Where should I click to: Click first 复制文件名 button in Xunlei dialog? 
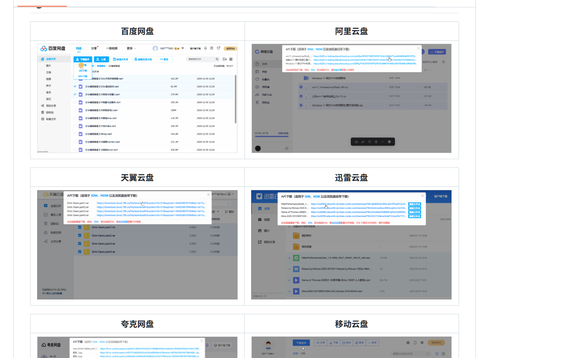tap(415, 204)
